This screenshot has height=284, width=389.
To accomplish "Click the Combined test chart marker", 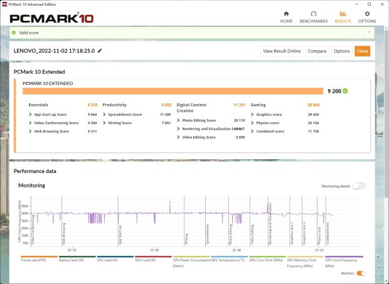I will tap(328, 234).
